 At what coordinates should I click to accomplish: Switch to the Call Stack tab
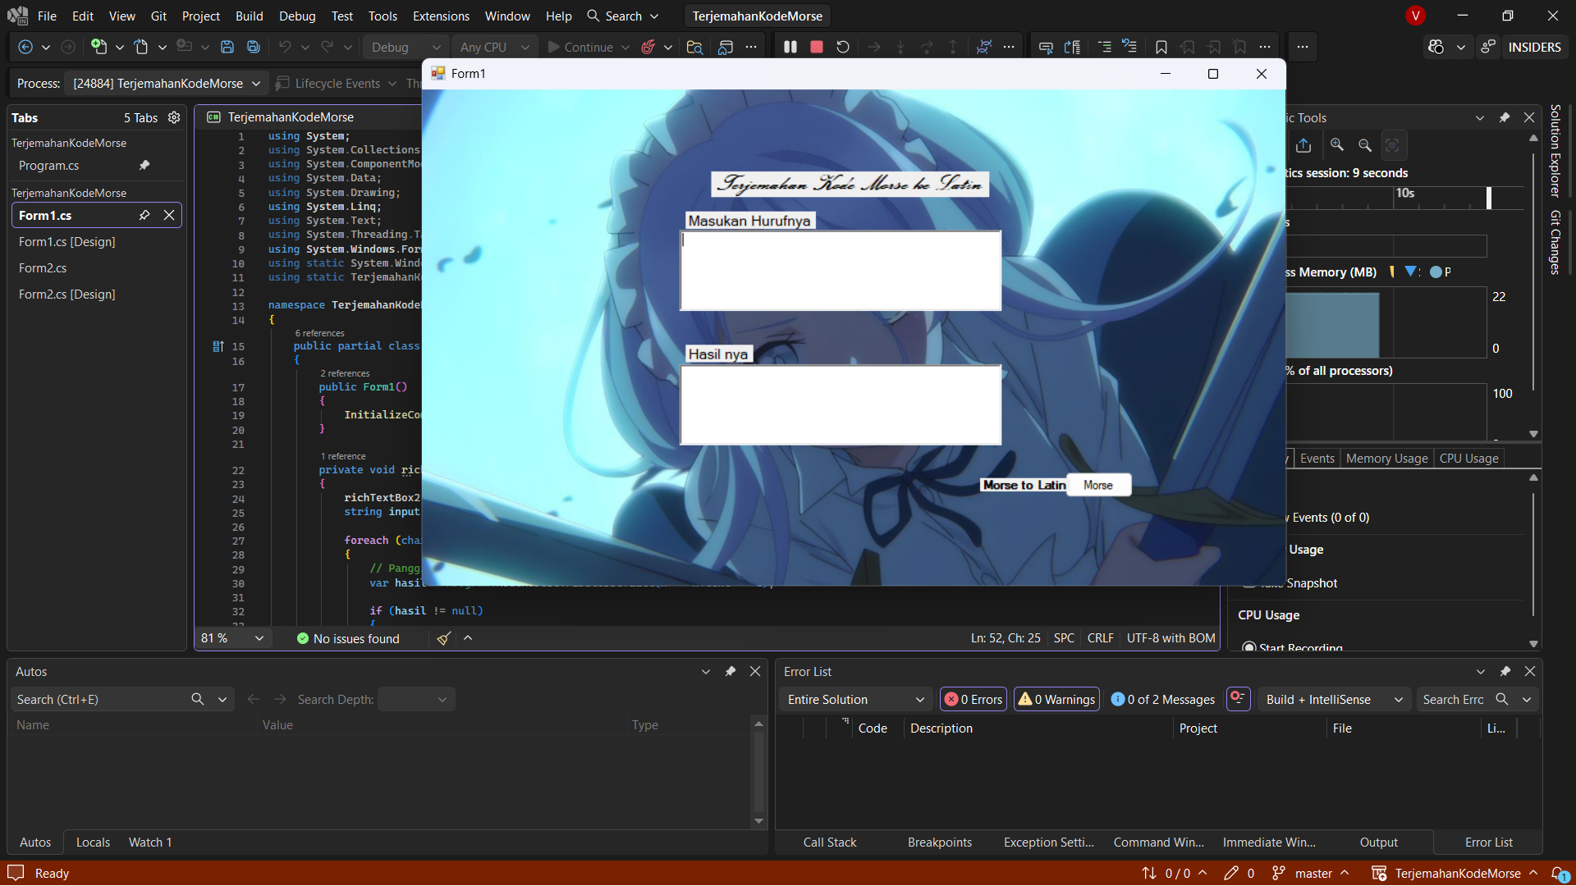click(830, 842)
